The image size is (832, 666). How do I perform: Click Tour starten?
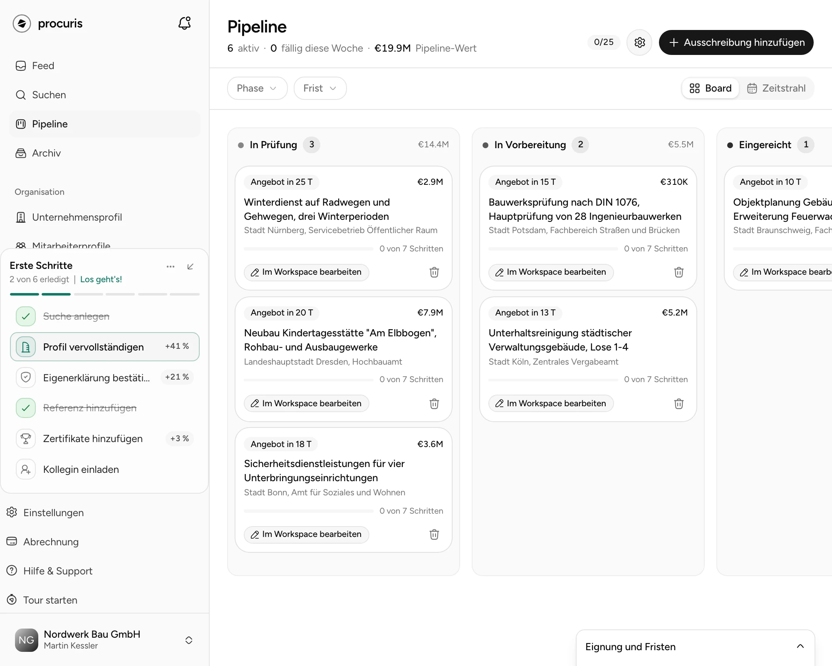(x=105, y=600)
